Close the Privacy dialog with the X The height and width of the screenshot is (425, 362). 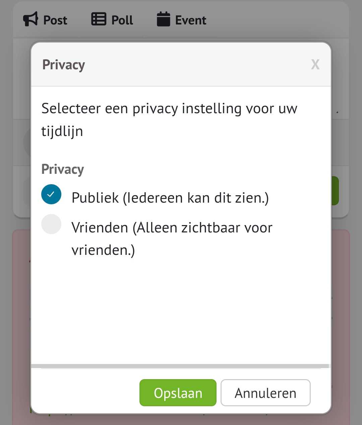tap(315, 64)
